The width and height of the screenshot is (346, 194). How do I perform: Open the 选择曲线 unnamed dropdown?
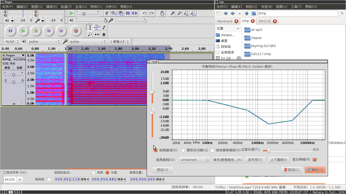click(x=195, y=160)
